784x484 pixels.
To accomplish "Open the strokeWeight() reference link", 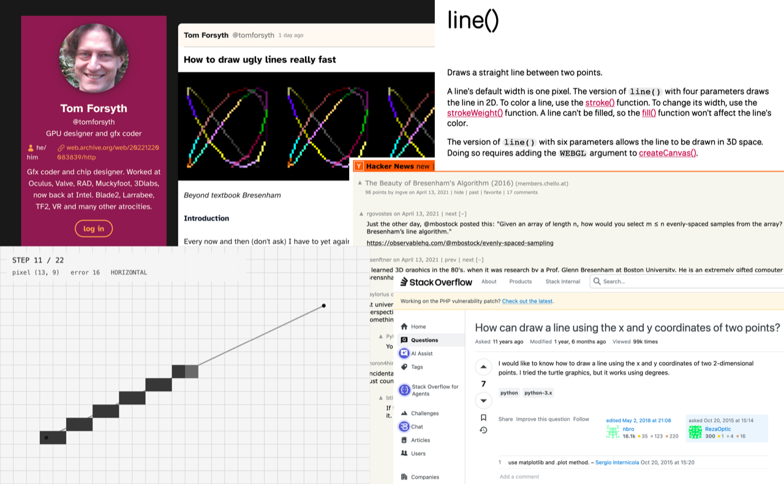I will click(x=475, y=113).
